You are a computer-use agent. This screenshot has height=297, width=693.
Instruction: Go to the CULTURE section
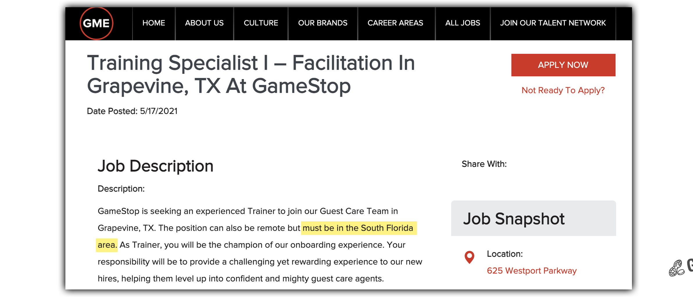click(x=261, y=23)
